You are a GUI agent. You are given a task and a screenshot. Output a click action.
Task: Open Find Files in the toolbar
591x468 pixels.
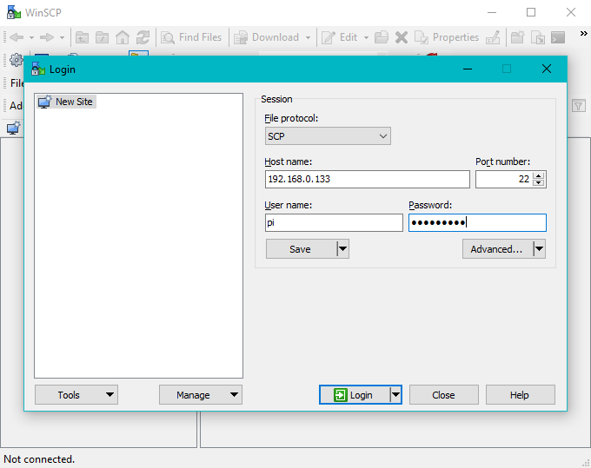191,37
